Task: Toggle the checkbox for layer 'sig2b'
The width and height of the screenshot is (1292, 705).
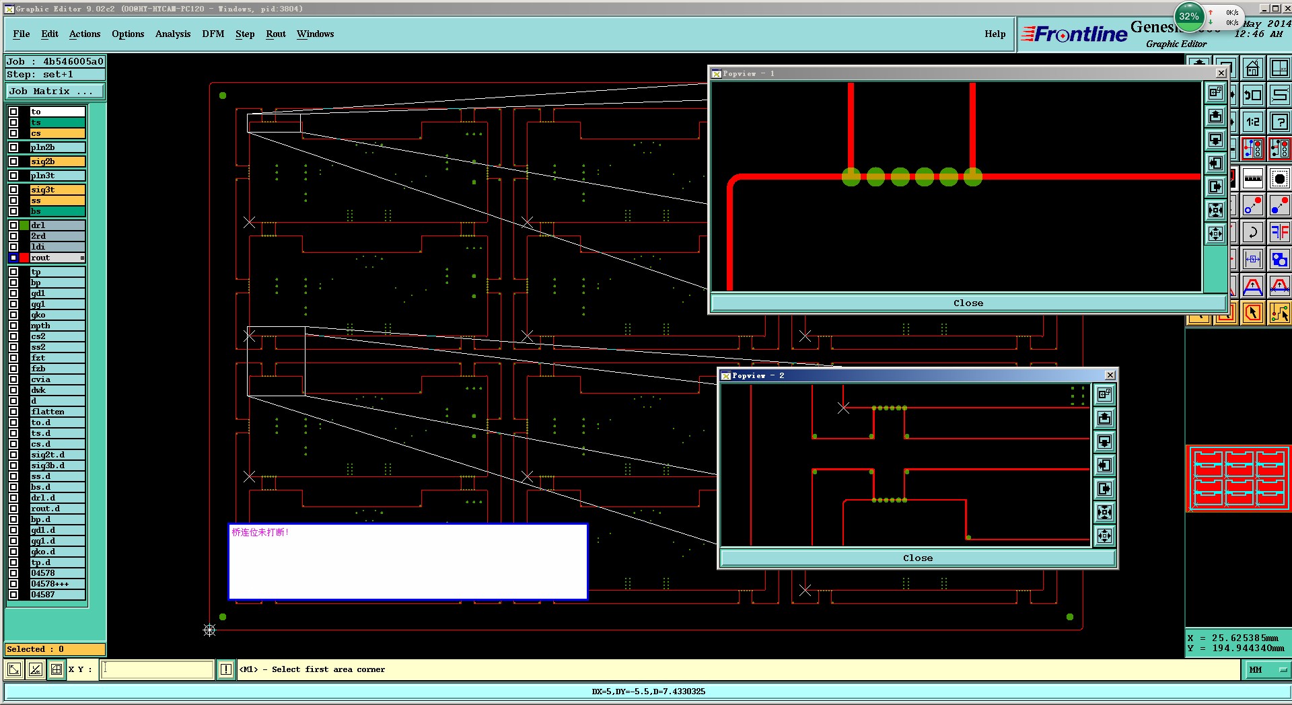Action: 13,161
